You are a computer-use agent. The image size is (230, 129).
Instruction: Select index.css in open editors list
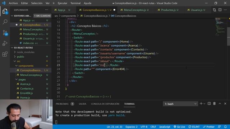point(28,43)
